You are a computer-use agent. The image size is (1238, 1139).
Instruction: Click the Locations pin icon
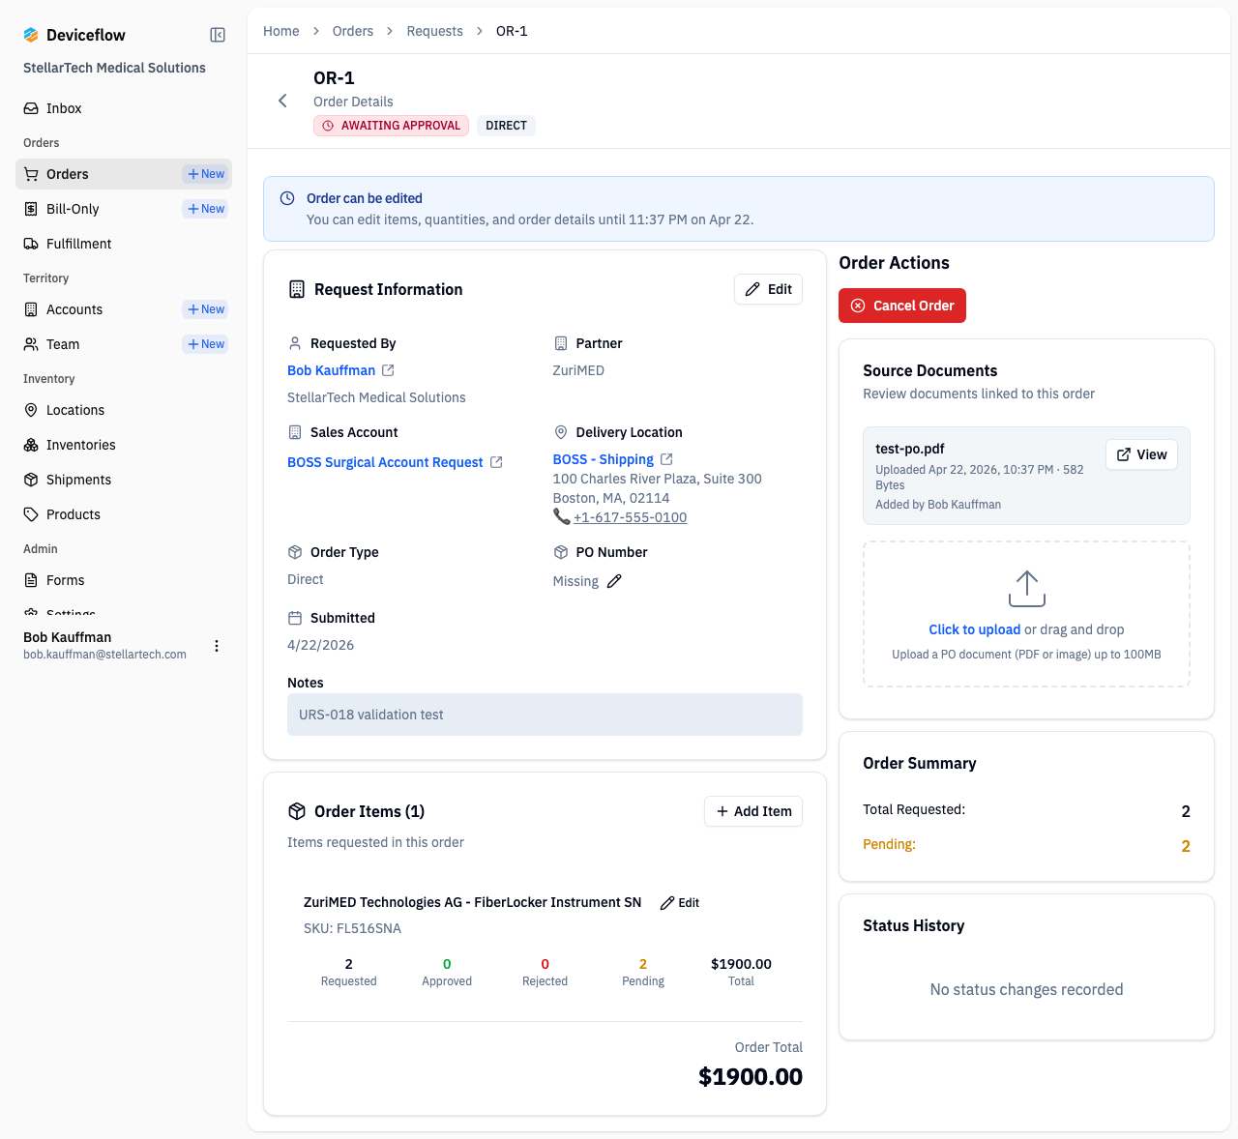point(31,410)
